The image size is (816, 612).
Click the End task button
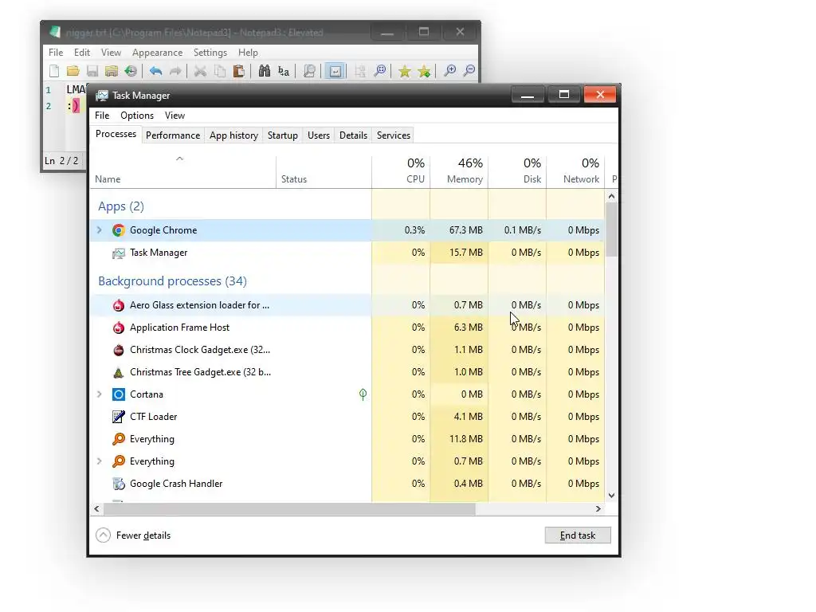pos(578,535)
